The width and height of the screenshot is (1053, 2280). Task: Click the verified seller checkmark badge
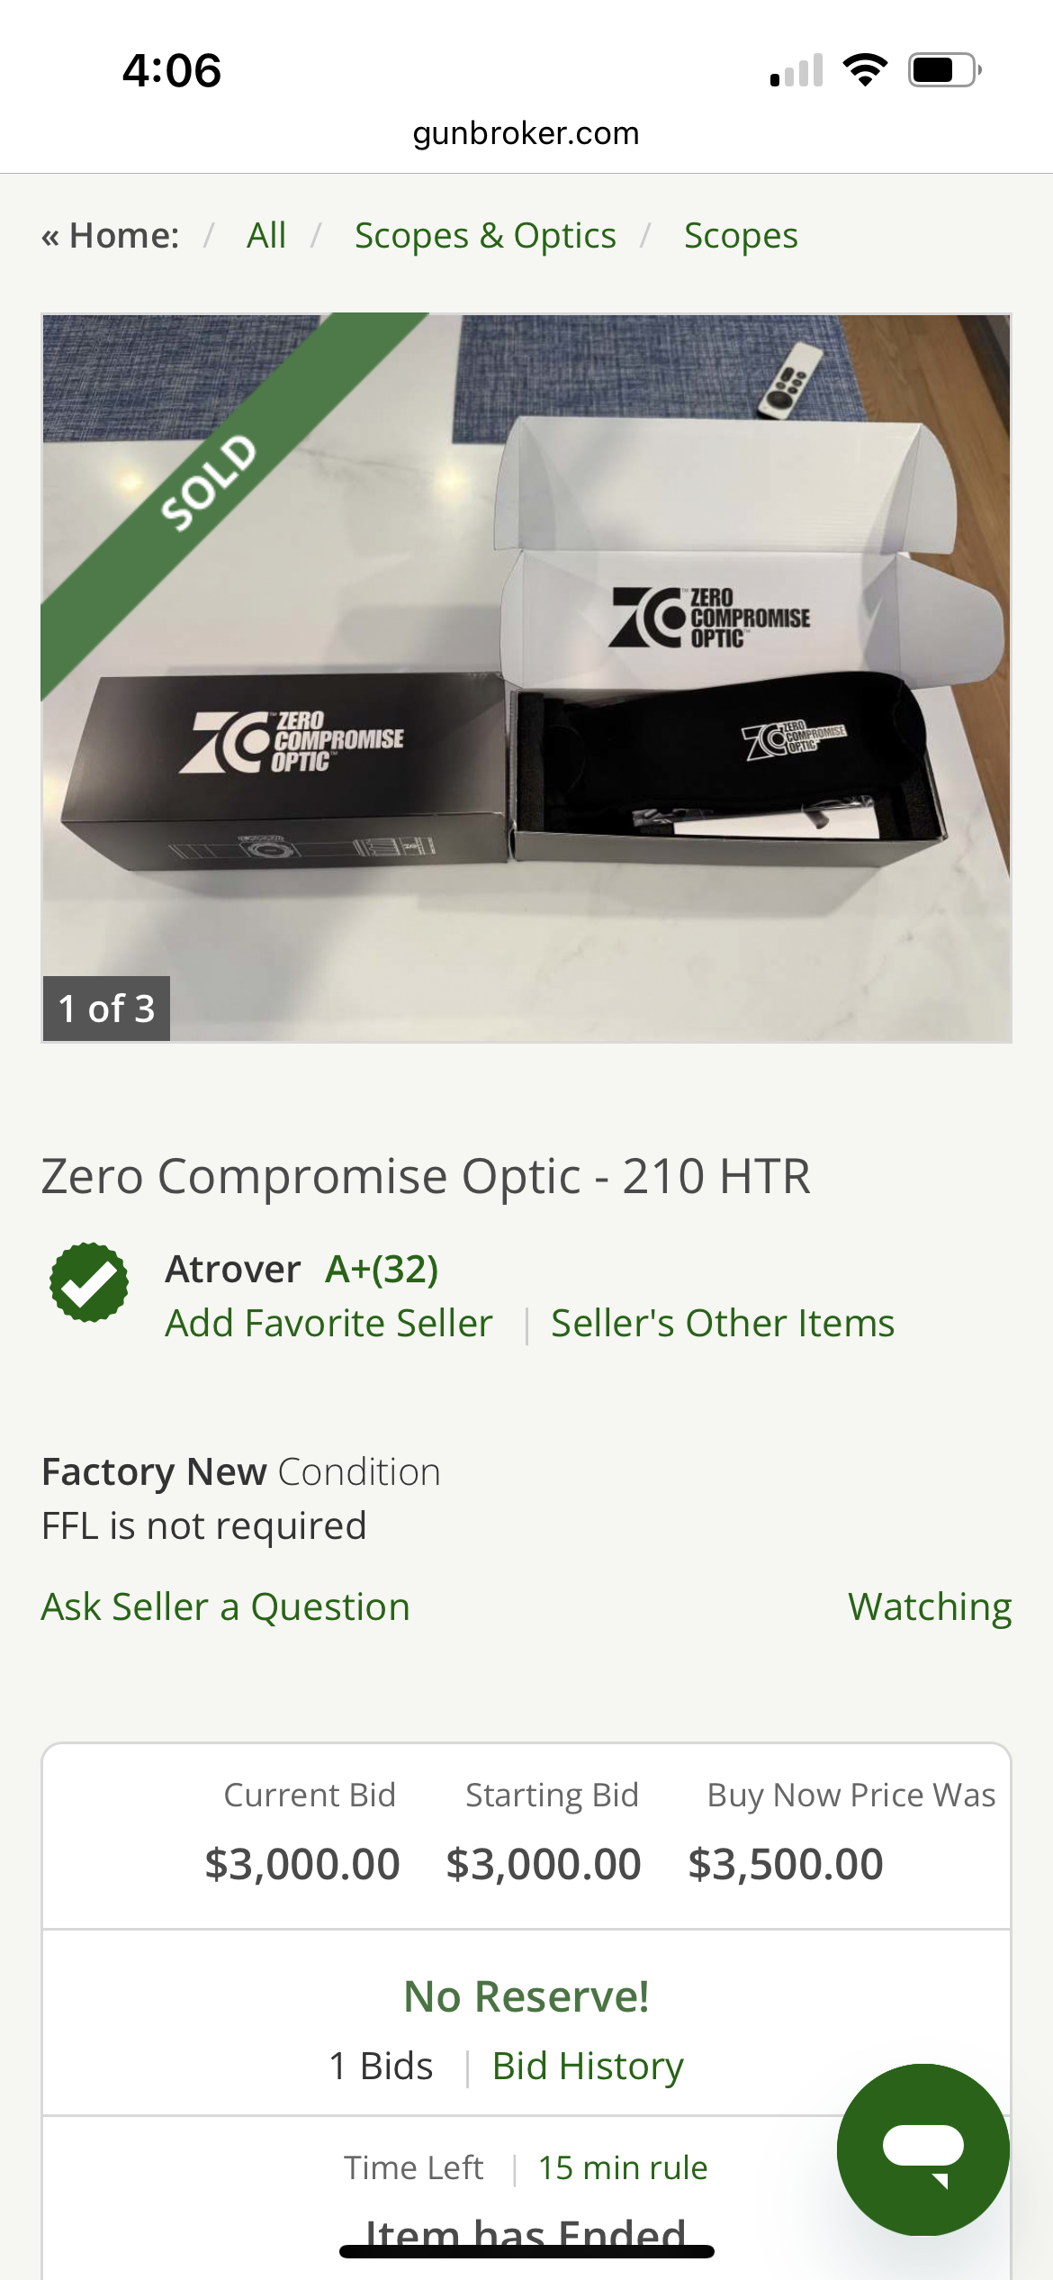pyautogui.click(x=88, y=1282)
